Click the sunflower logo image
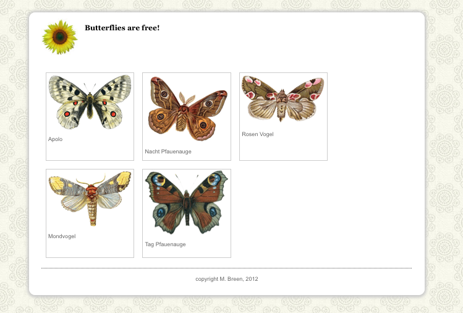Image resolution: width=463 pixels, height=313 pixels. point(59,37)
